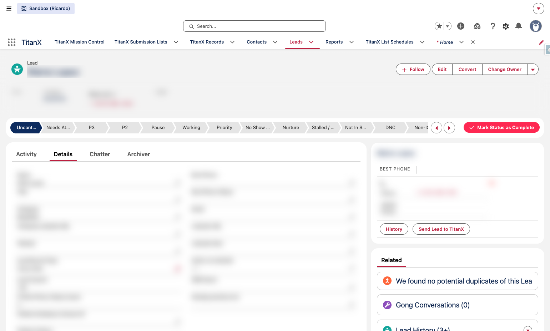Expand the Reports chevron menu
This screenshot has height=331, width=550.
(352, 42)
